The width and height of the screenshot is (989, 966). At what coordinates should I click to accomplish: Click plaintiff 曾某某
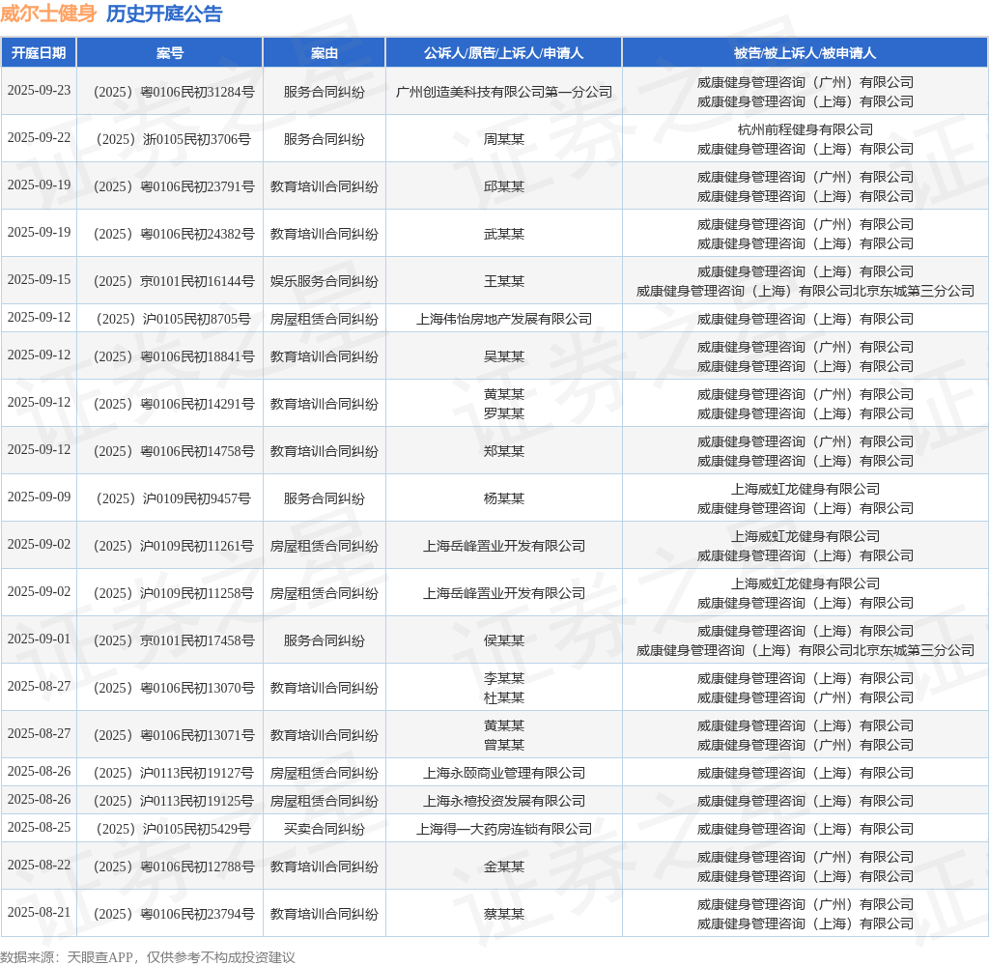[504, 745]
